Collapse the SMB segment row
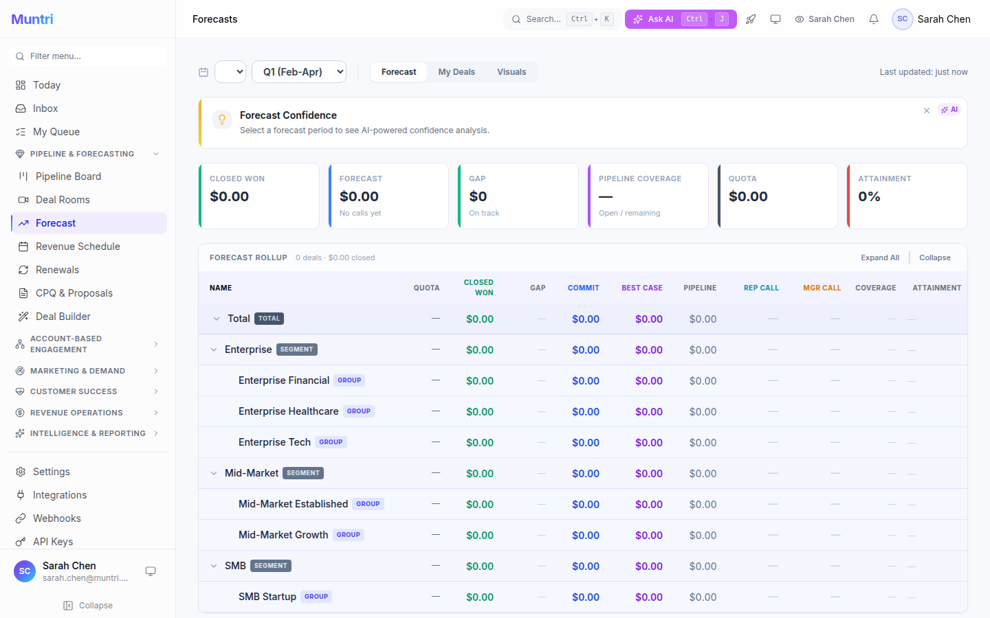This screenshot has width=990, height=618. 214,566
